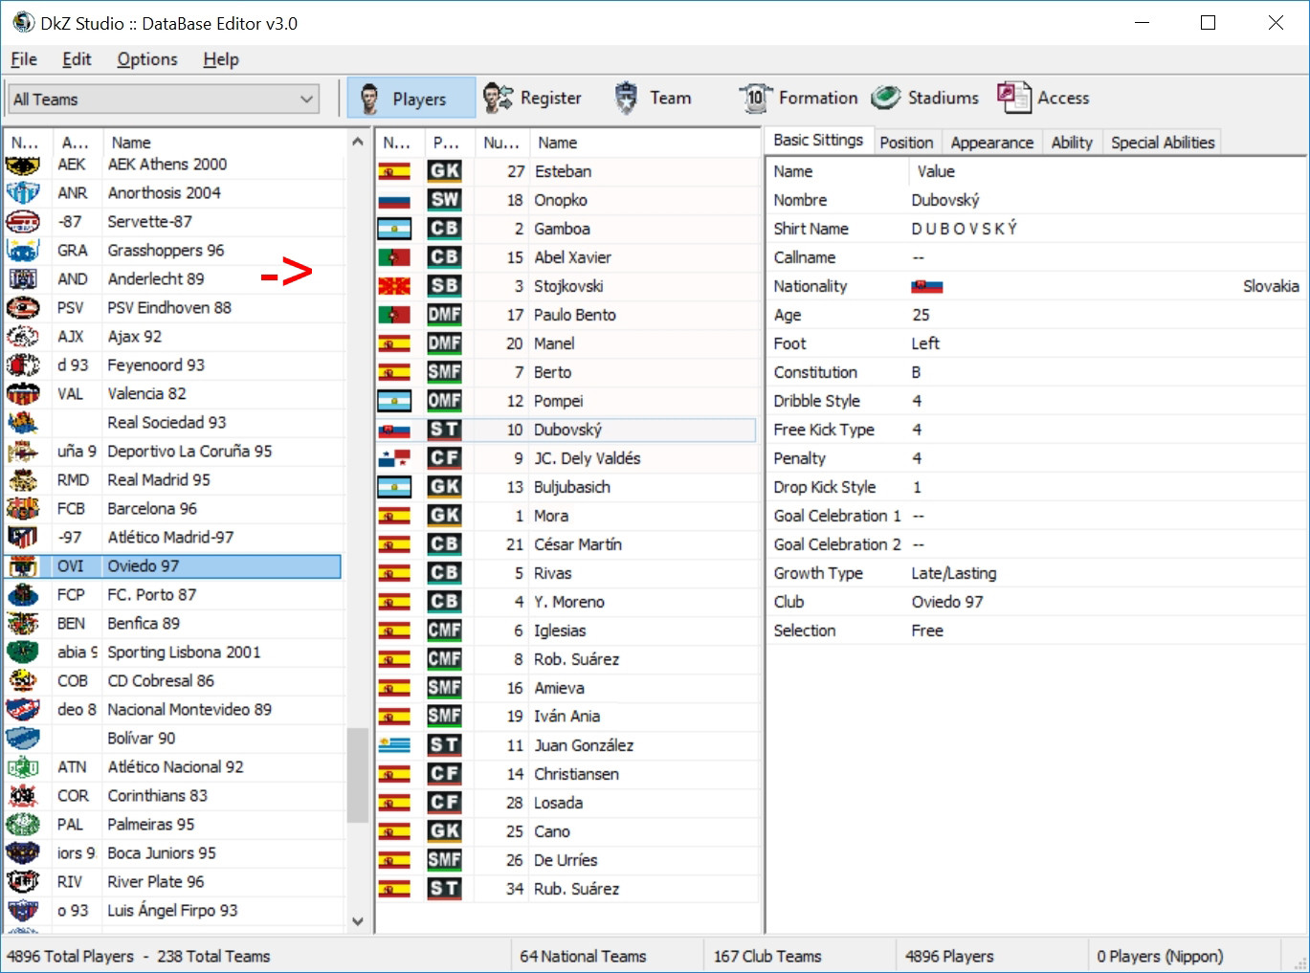Click the Benfica 89 team crest
This screenshot has height=973, width=1310.
point(23,624)
